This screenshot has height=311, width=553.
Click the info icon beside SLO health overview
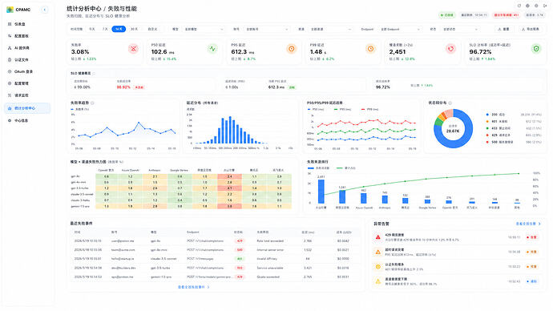(94, 74)
